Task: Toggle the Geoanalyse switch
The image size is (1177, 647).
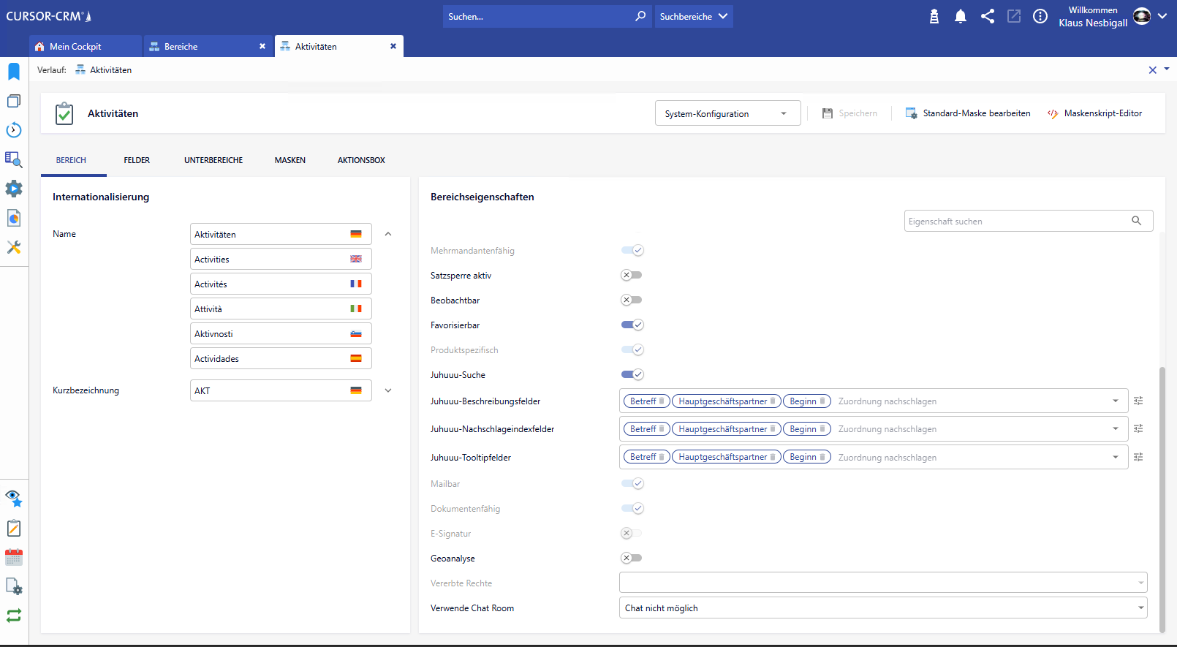Action: coord(632,559)
